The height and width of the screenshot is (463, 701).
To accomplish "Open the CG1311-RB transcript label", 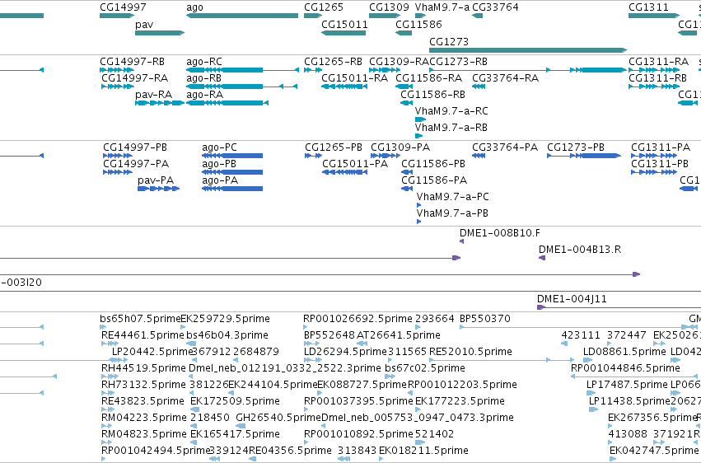I will tap(657, 77).
